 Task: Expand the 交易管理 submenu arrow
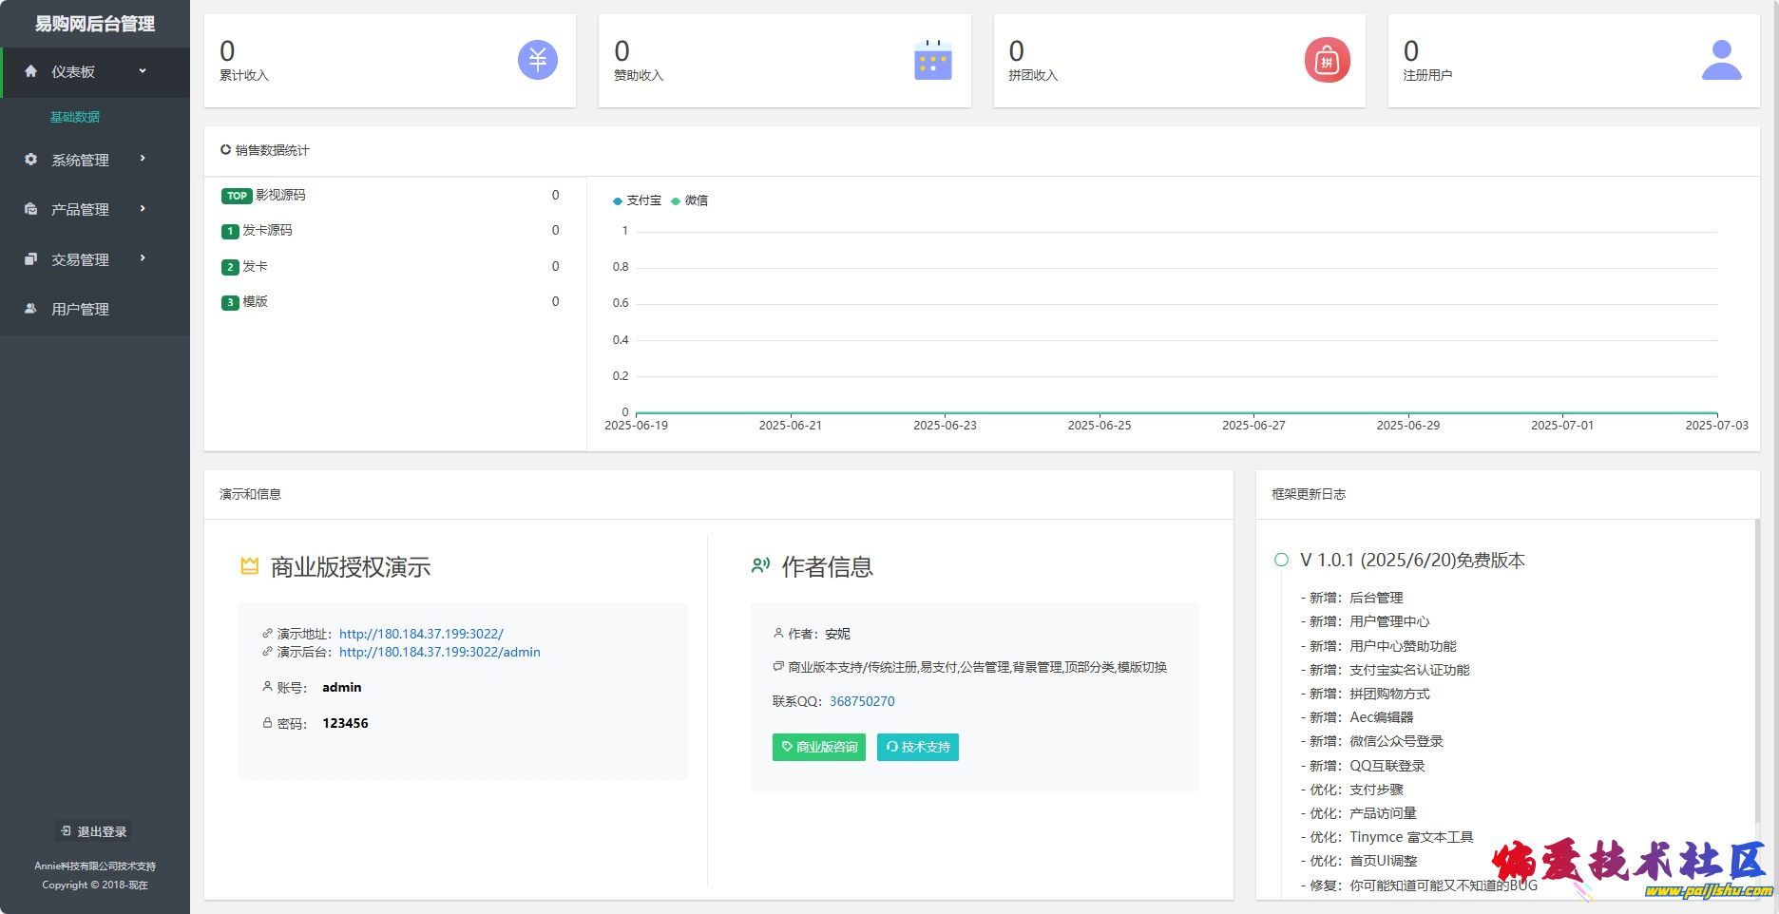coord(143,257)
